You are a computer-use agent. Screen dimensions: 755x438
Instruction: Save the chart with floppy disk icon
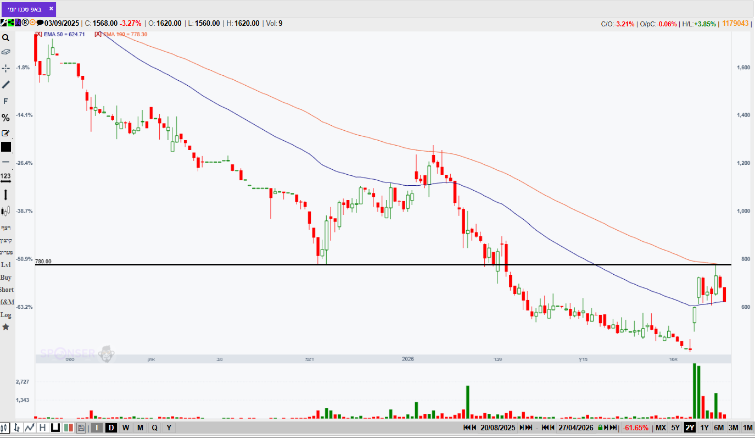[81, 428]
